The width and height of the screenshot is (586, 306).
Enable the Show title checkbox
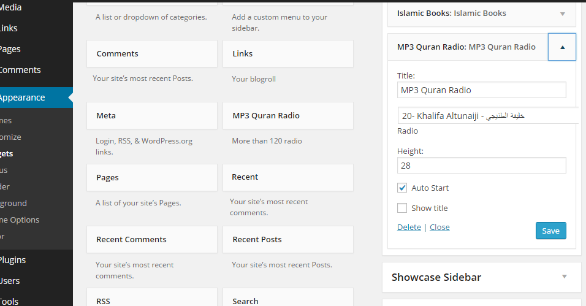pos(401,208)
